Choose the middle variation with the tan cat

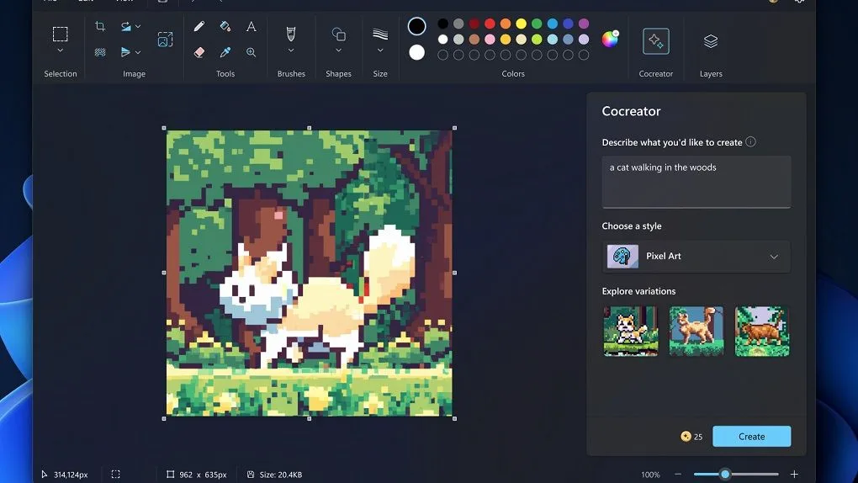(696, 332)
